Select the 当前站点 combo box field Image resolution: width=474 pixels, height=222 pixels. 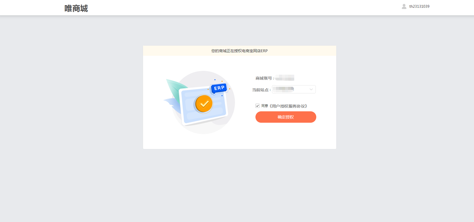(294, 89)
